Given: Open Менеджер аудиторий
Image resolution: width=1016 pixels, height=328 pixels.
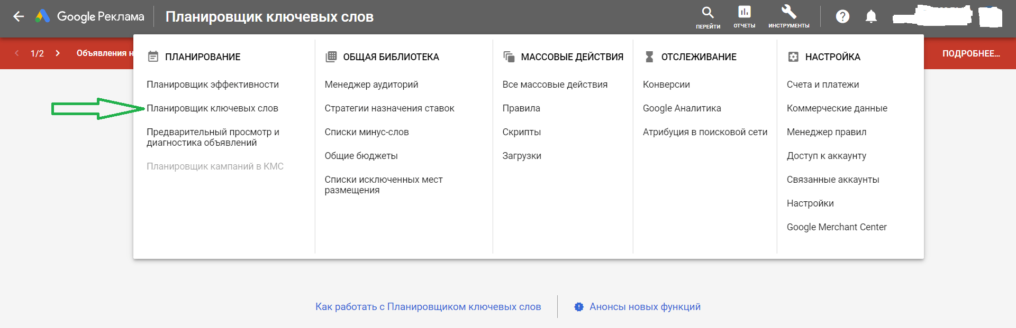Looking at the screenshot, I should (371, 85).
